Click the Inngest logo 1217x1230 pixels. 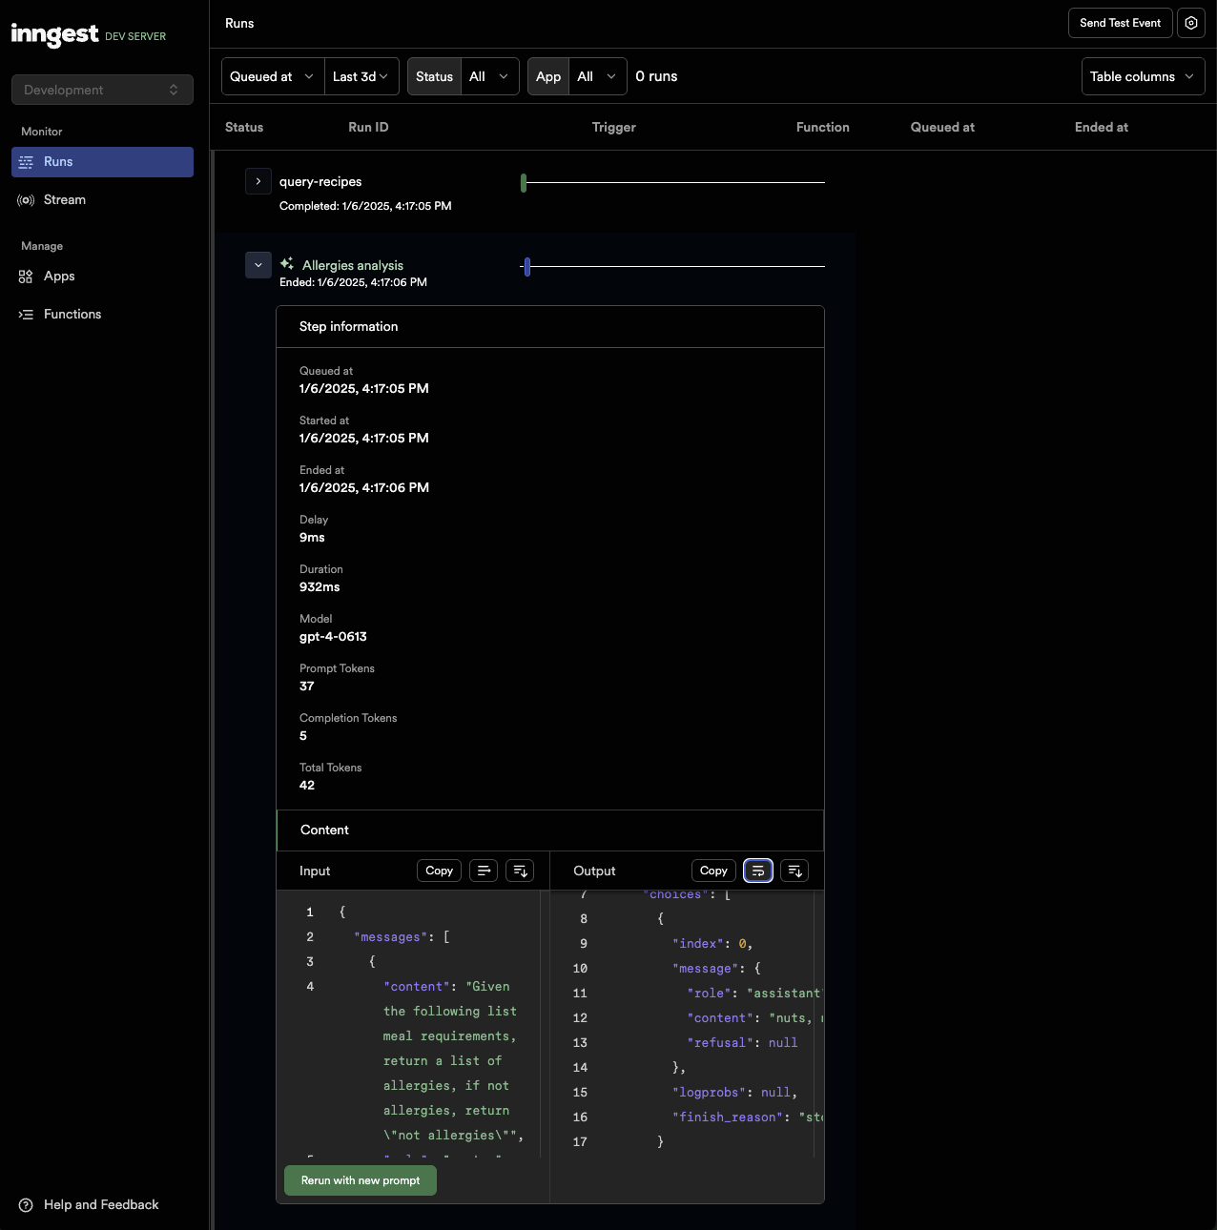(x=55, y=35)
